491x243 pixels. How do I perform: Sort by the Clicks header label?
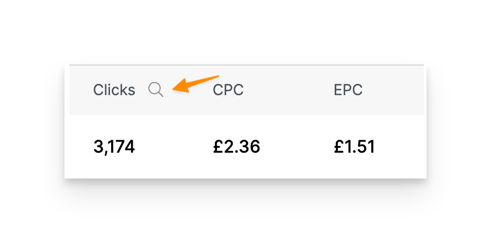point(114,90)
